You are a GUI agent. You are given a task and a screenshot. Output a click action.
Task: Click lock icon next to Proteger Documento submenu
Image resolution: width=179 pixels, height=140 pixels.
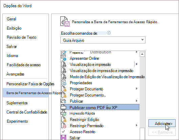(x=64, y=89)
